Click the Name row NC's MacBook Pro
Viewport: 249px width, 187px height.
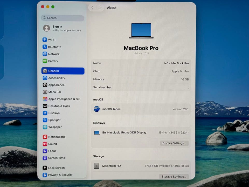tap(141, 63)
